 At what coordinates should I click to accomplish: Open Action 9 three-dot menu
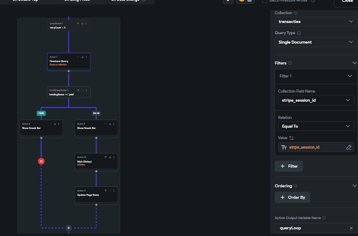(114, 124)
